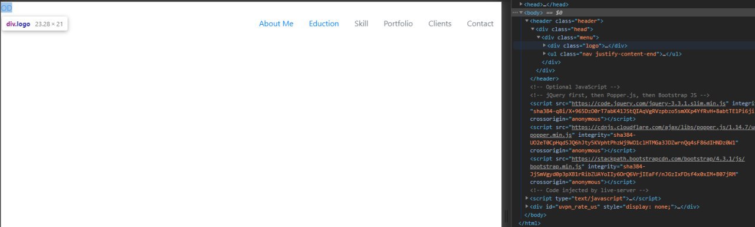Screen dimensions: 755x227
Task: Select the closing header tag line
Action: 544,78
